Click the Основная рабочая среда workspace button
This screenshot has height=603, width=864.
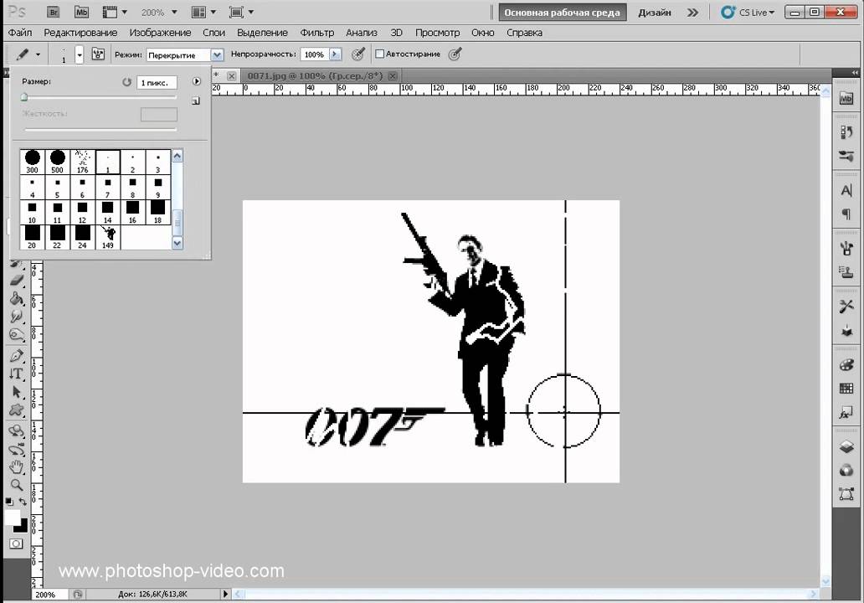tap(562, 13)
